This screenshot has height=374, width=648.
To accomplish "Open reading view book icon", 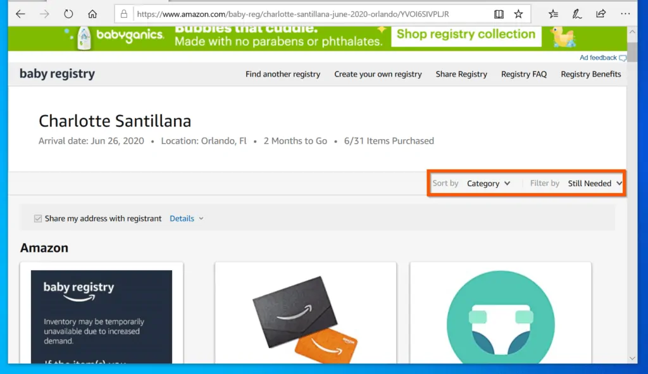I will (499, 14).
